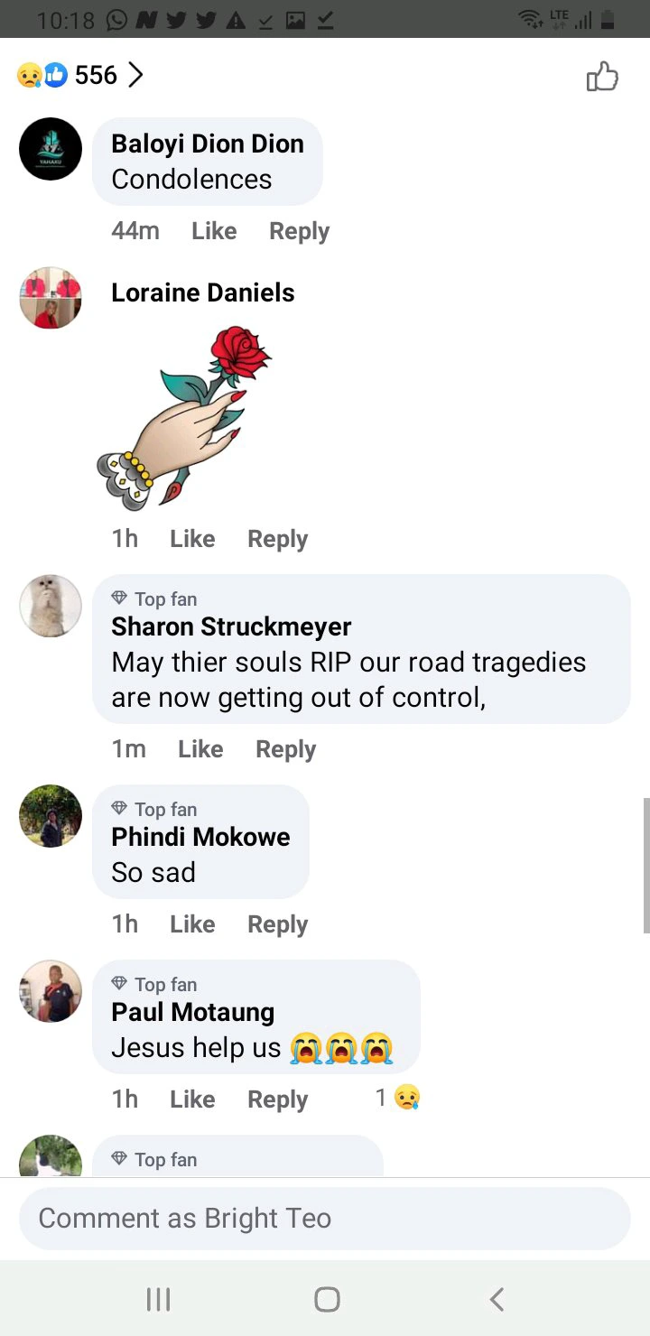Open Sharon Struckmeyer's cat profile picture
Screen dimensions: 650x1336
tap(51, 606)
